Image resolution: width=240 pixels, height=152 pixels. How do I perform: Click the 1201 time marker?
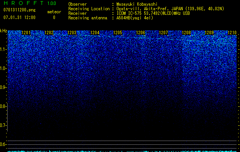click(26, 33)
